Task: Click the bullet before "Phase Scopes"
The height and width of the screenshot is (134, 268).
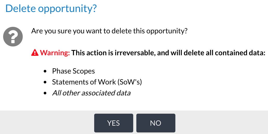Action: [45, 71]
